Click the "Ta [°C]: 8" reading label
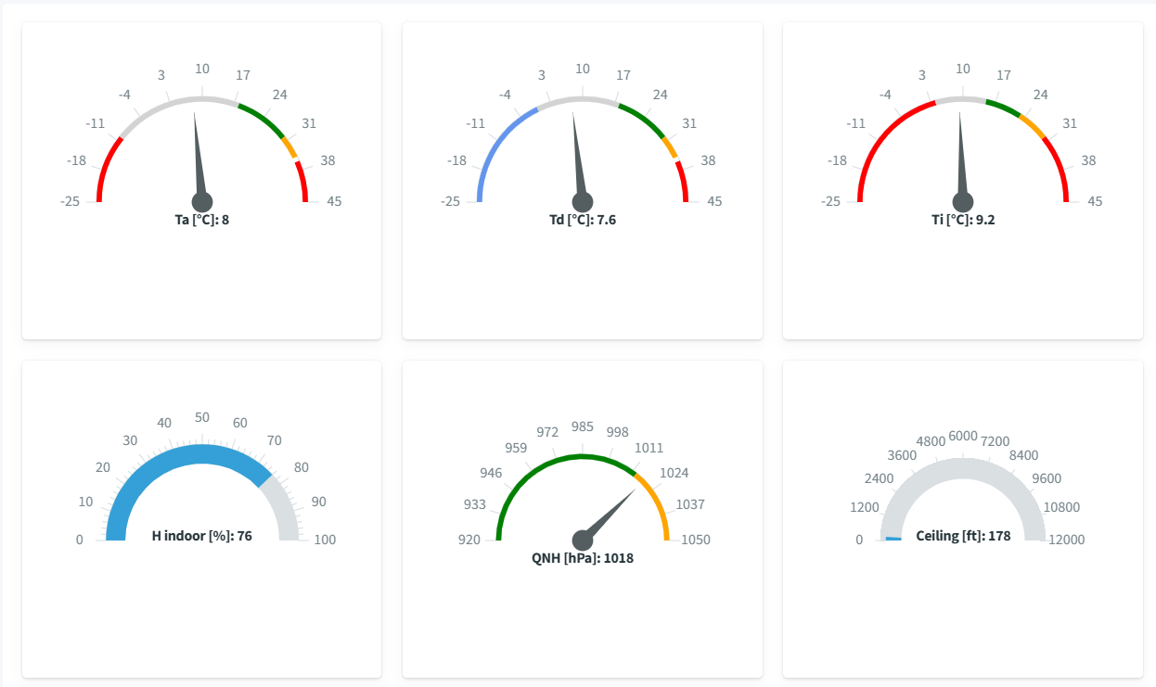This screenshot has height=687, width=1156. click(202, 220)
